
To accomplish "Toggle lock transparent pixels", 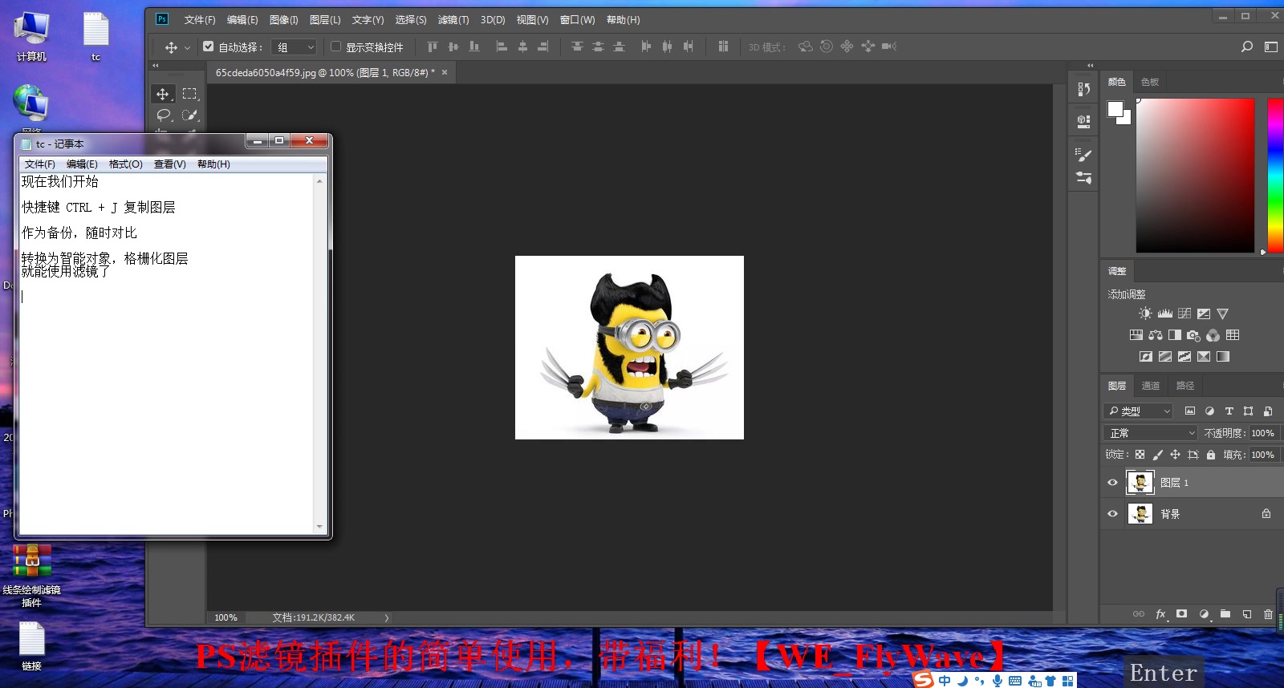I will tap(1140, 455).
